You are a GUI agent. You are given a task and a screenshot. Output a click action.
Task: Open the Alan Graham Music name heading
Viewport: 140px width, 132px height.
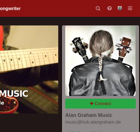pyautogui.click(x=89, y=115)
